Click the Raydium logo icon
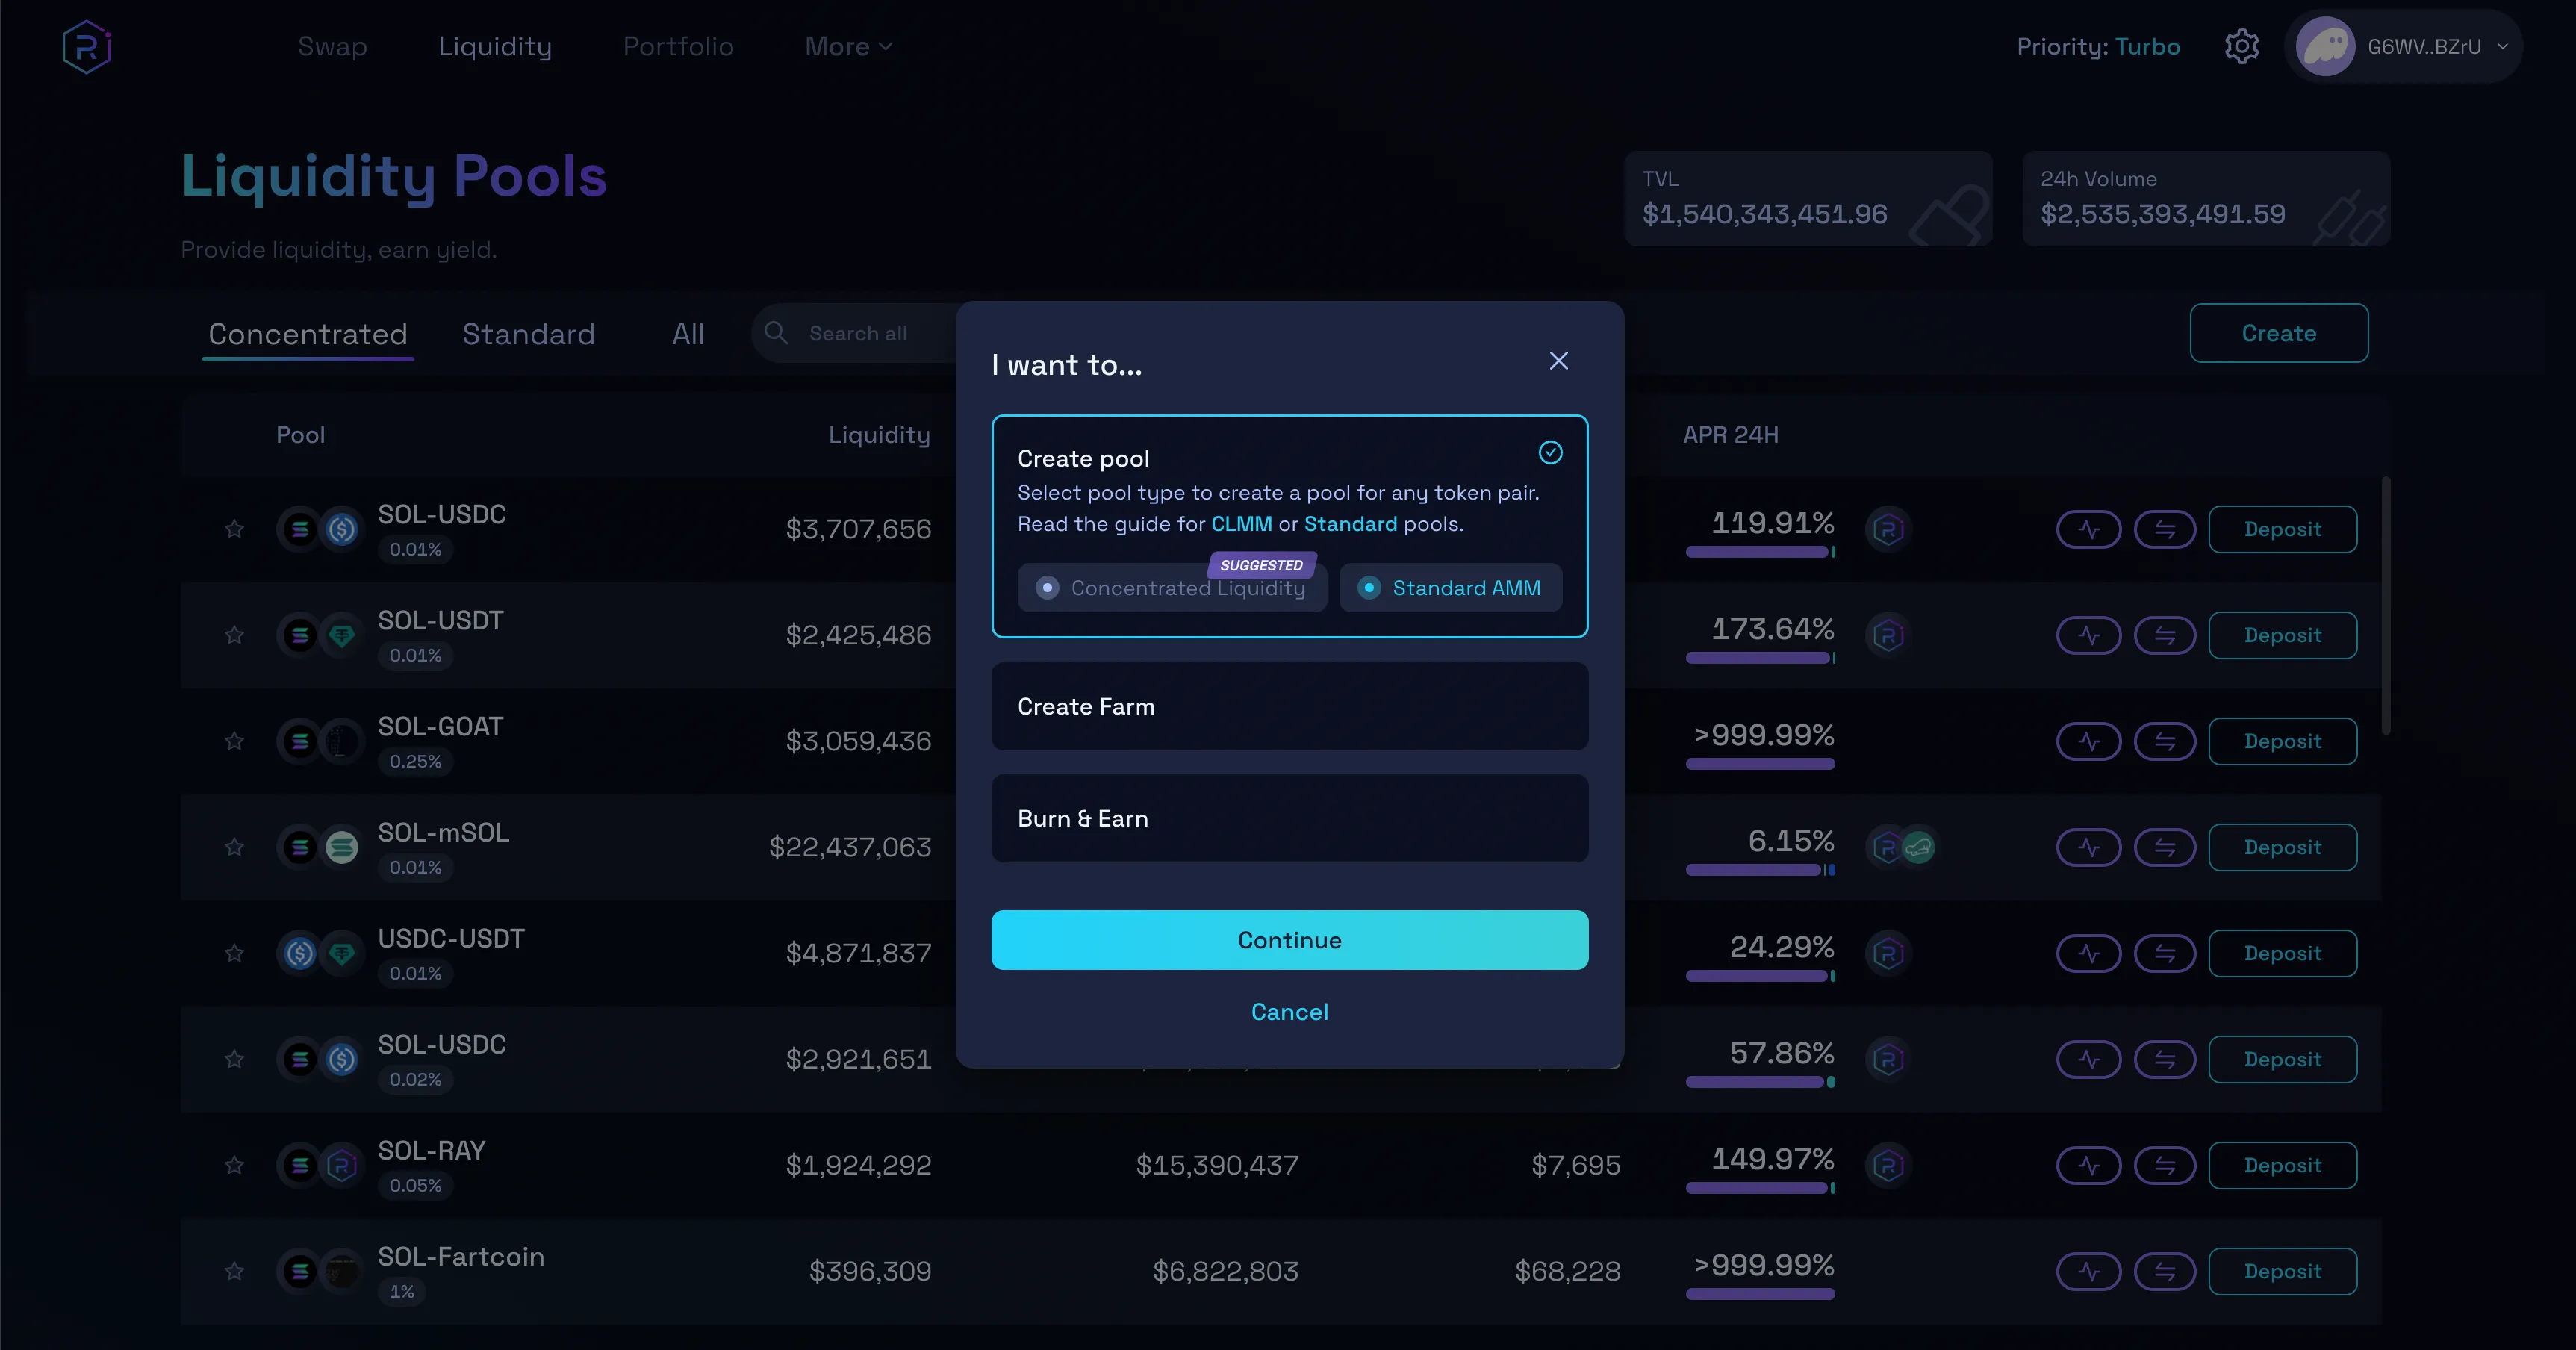 (86, 47)
